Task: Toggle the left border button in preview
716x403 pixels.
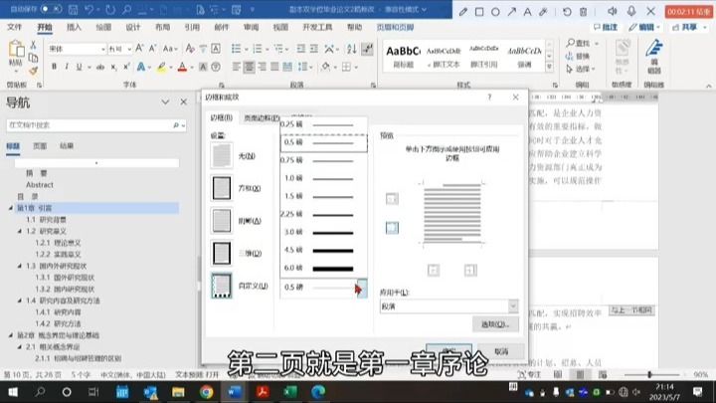Action: (x=434, y=270)
